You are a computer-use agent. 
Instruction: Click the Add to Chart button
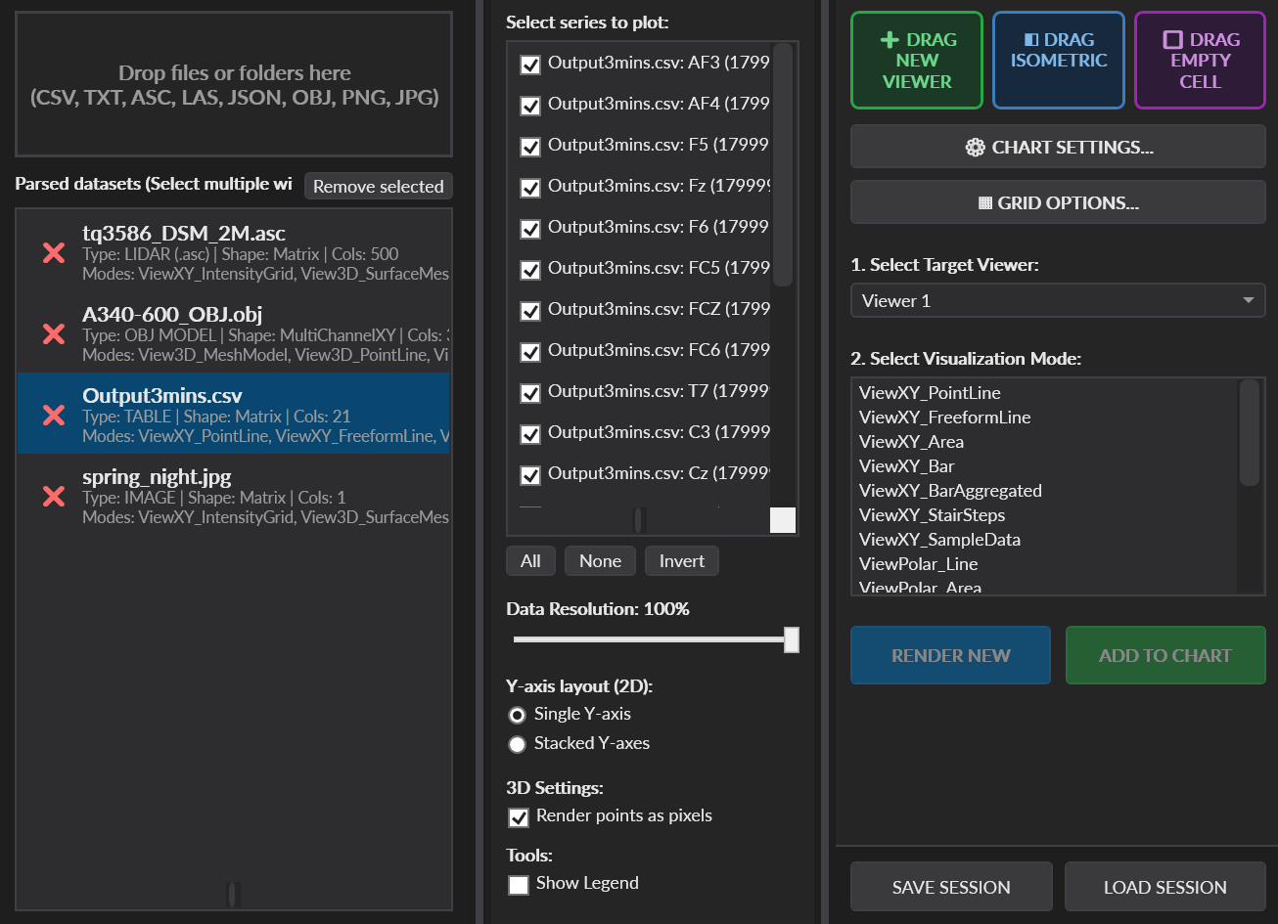point(1165,655)
